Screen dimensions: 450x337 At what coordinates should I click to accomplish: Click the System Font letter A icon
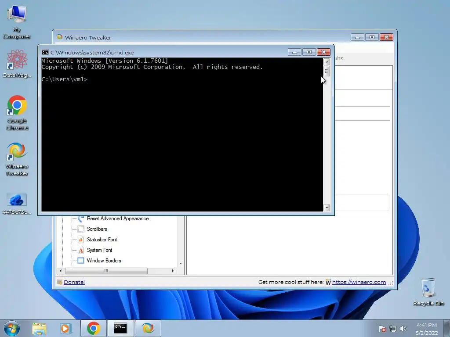[81, 250]
